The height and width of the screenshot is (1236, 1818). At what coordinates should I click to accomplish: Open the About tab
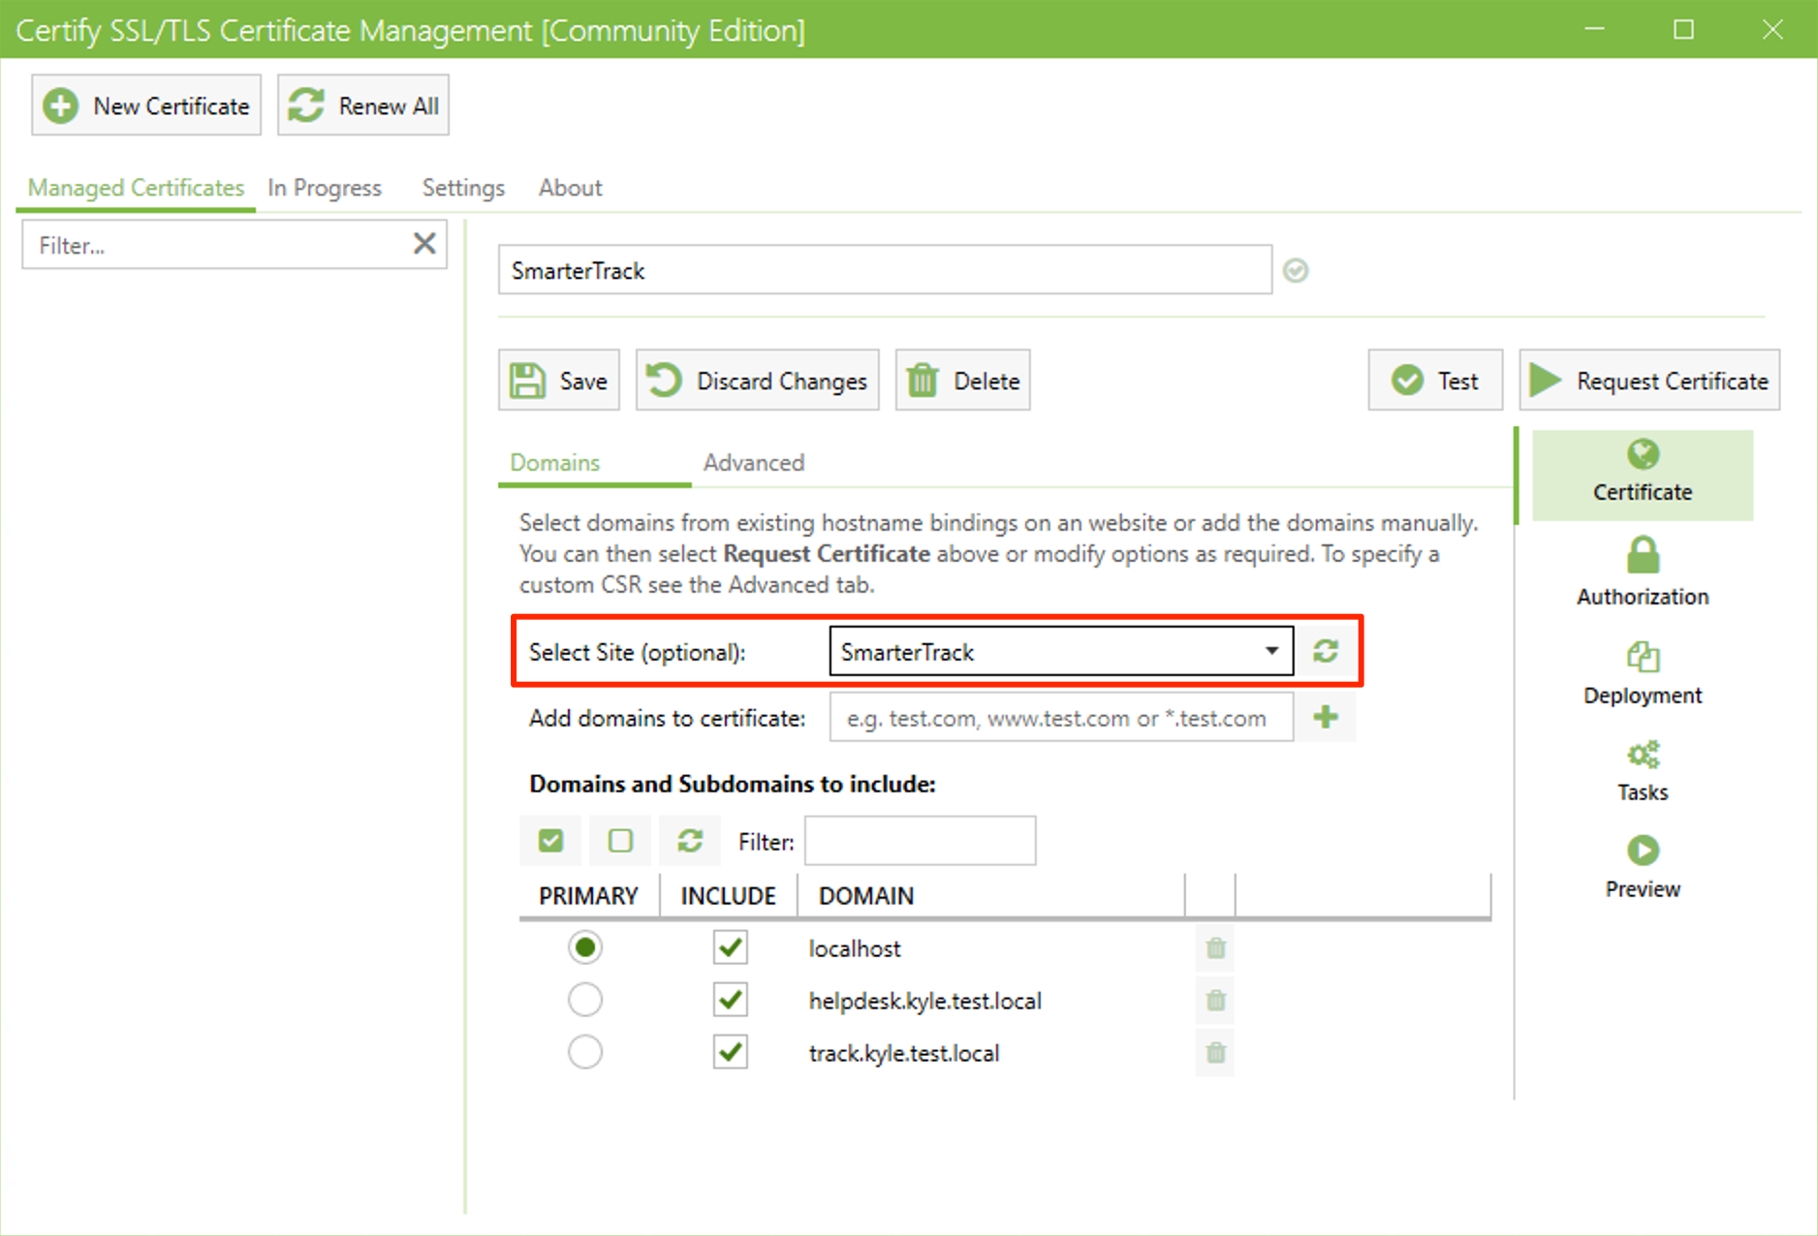point(570,188)
